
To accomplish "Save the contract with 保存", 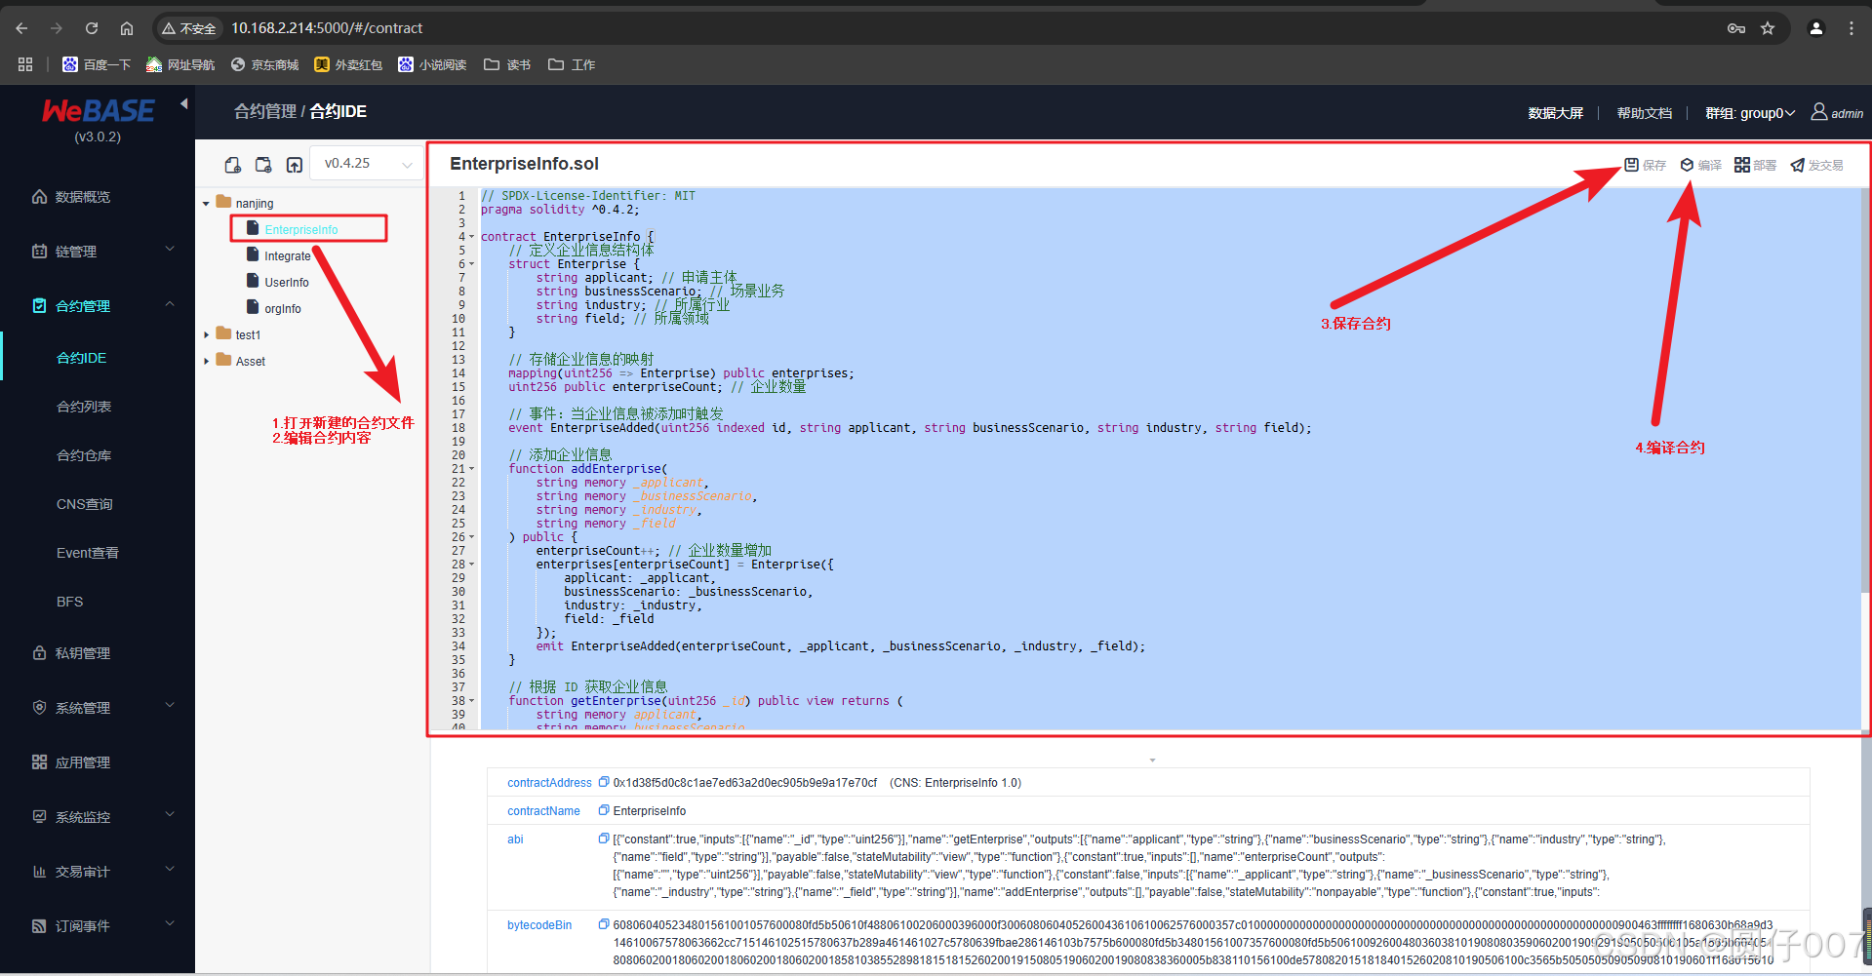I will click(1645, 165).
